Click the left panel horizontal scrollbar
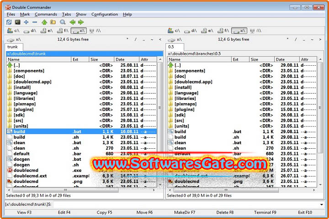 81,190
